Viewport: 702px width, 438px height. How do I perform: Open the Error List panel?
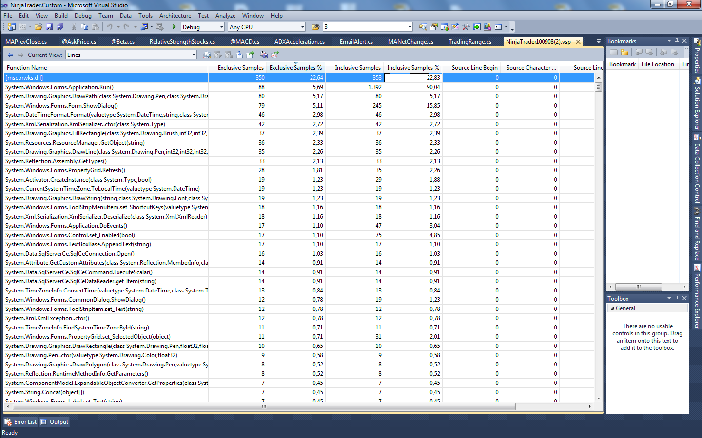click(20, 422)
